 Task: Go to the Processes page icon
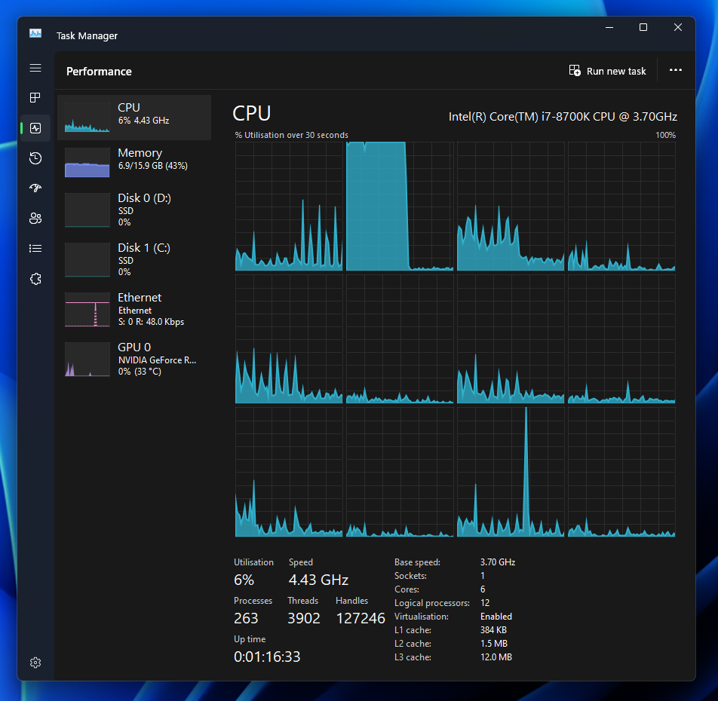click(35, 97)
